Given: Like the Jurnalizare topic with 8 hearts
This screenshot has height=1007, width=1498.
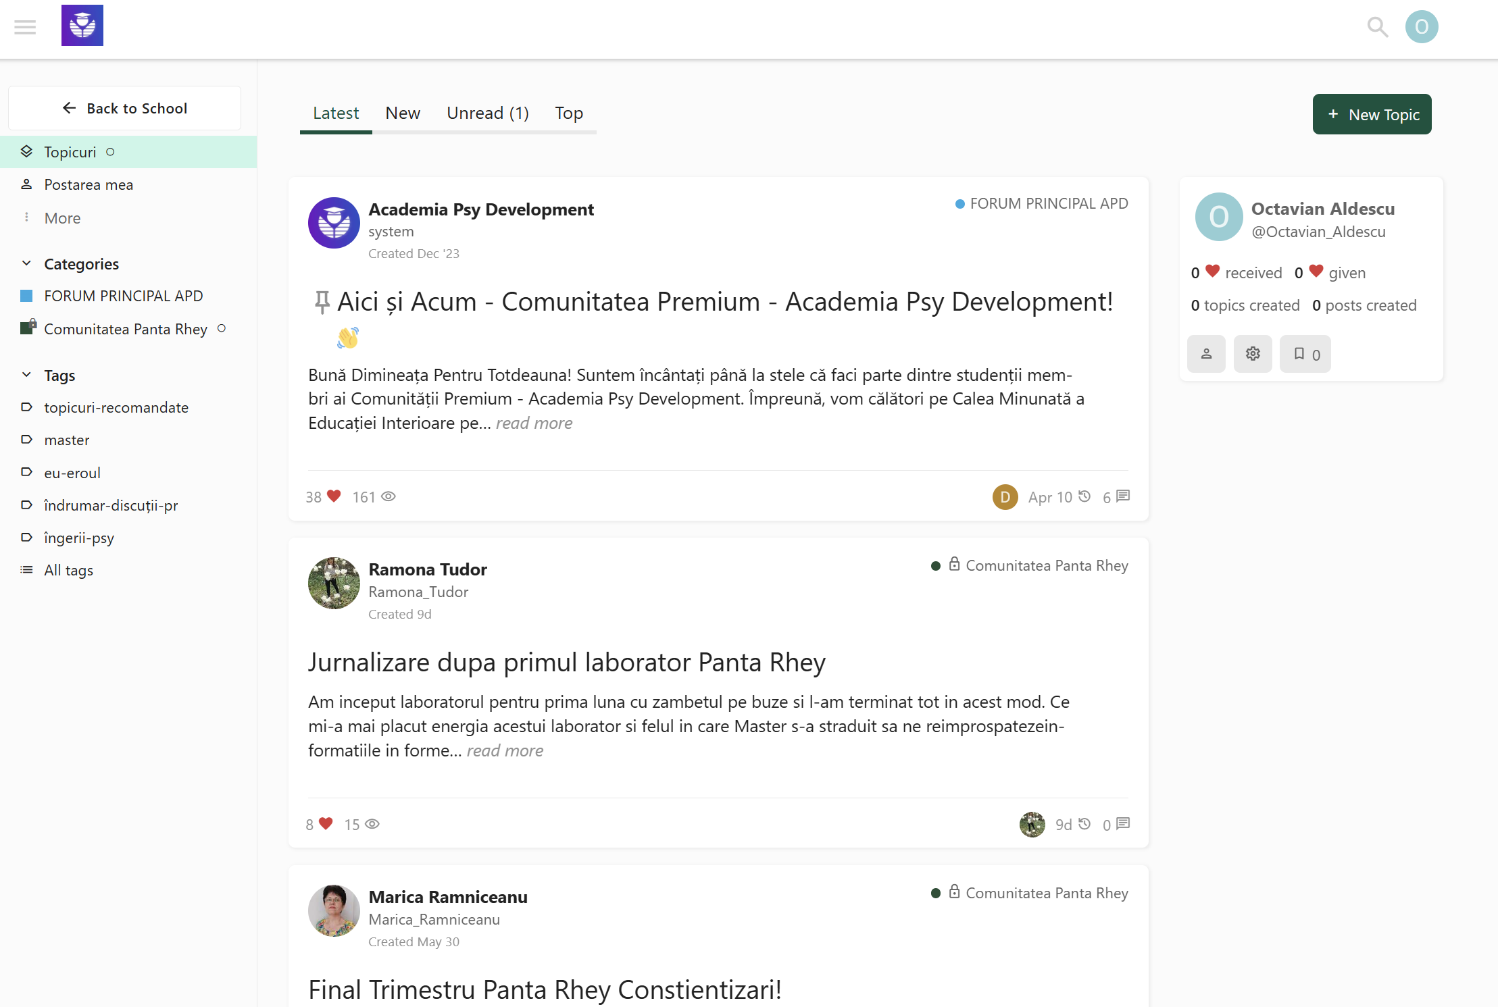Looking at the screenshot, I should coord(326,824).
